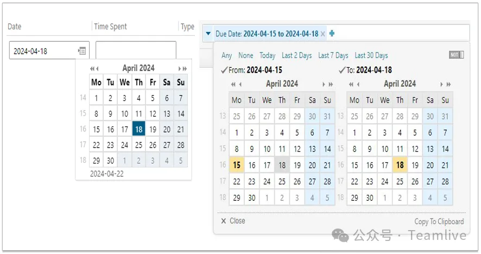Go to next year in small left calendar
The image size is (481, 254).
pyautogui.click(x=185, y=69)
